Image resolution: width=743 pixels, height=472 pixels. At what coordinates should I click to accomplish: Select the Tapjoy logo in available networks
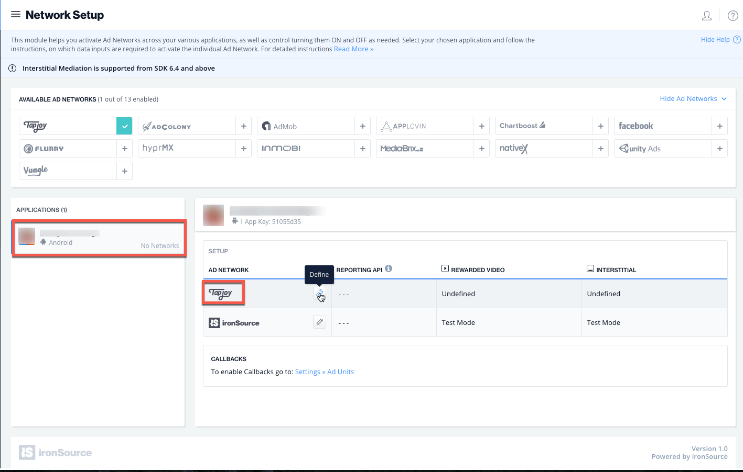click(36, 126)
